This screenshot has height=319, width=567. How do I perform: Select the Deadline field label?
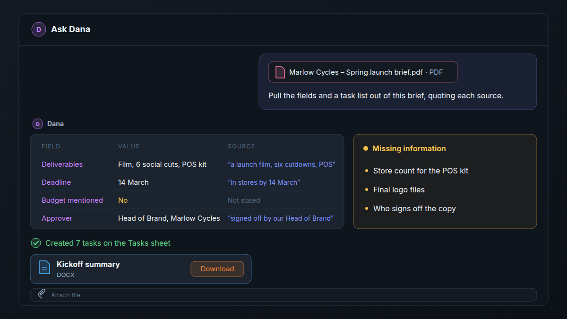56,182
